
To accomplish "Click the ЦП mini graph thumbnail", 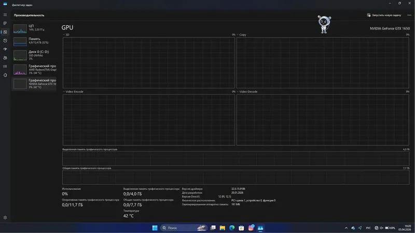I will pos(20,28).
